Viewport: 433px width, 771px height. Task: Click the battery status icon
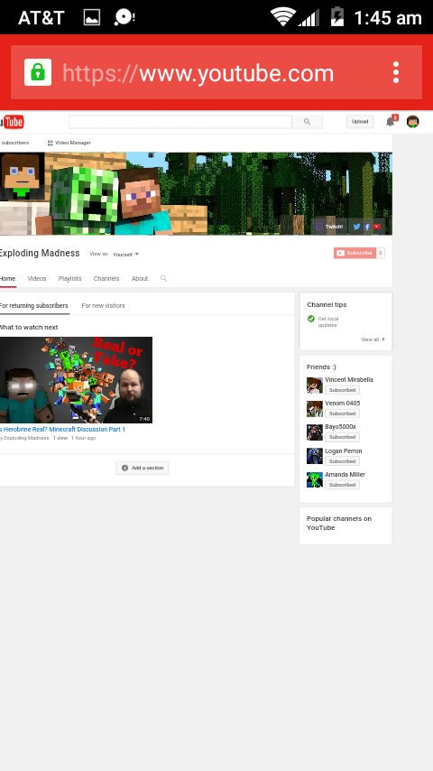pos(337,16)
